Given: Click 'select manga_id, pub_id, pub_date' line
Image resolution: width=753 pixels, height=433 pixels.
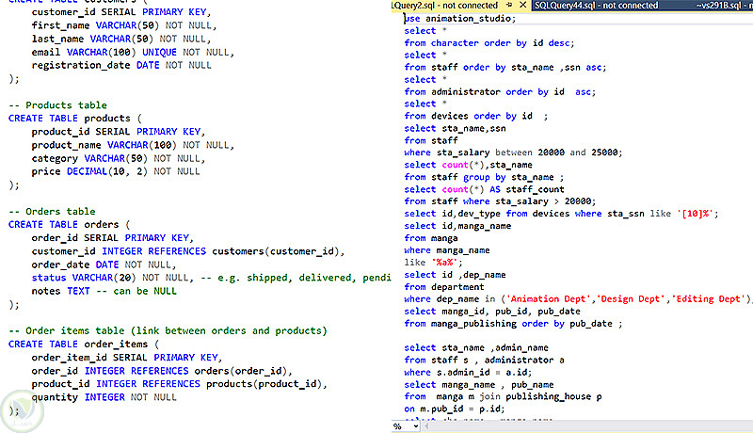Looking at the screenshot, I should pyautogui.click(x=492, y=311).
